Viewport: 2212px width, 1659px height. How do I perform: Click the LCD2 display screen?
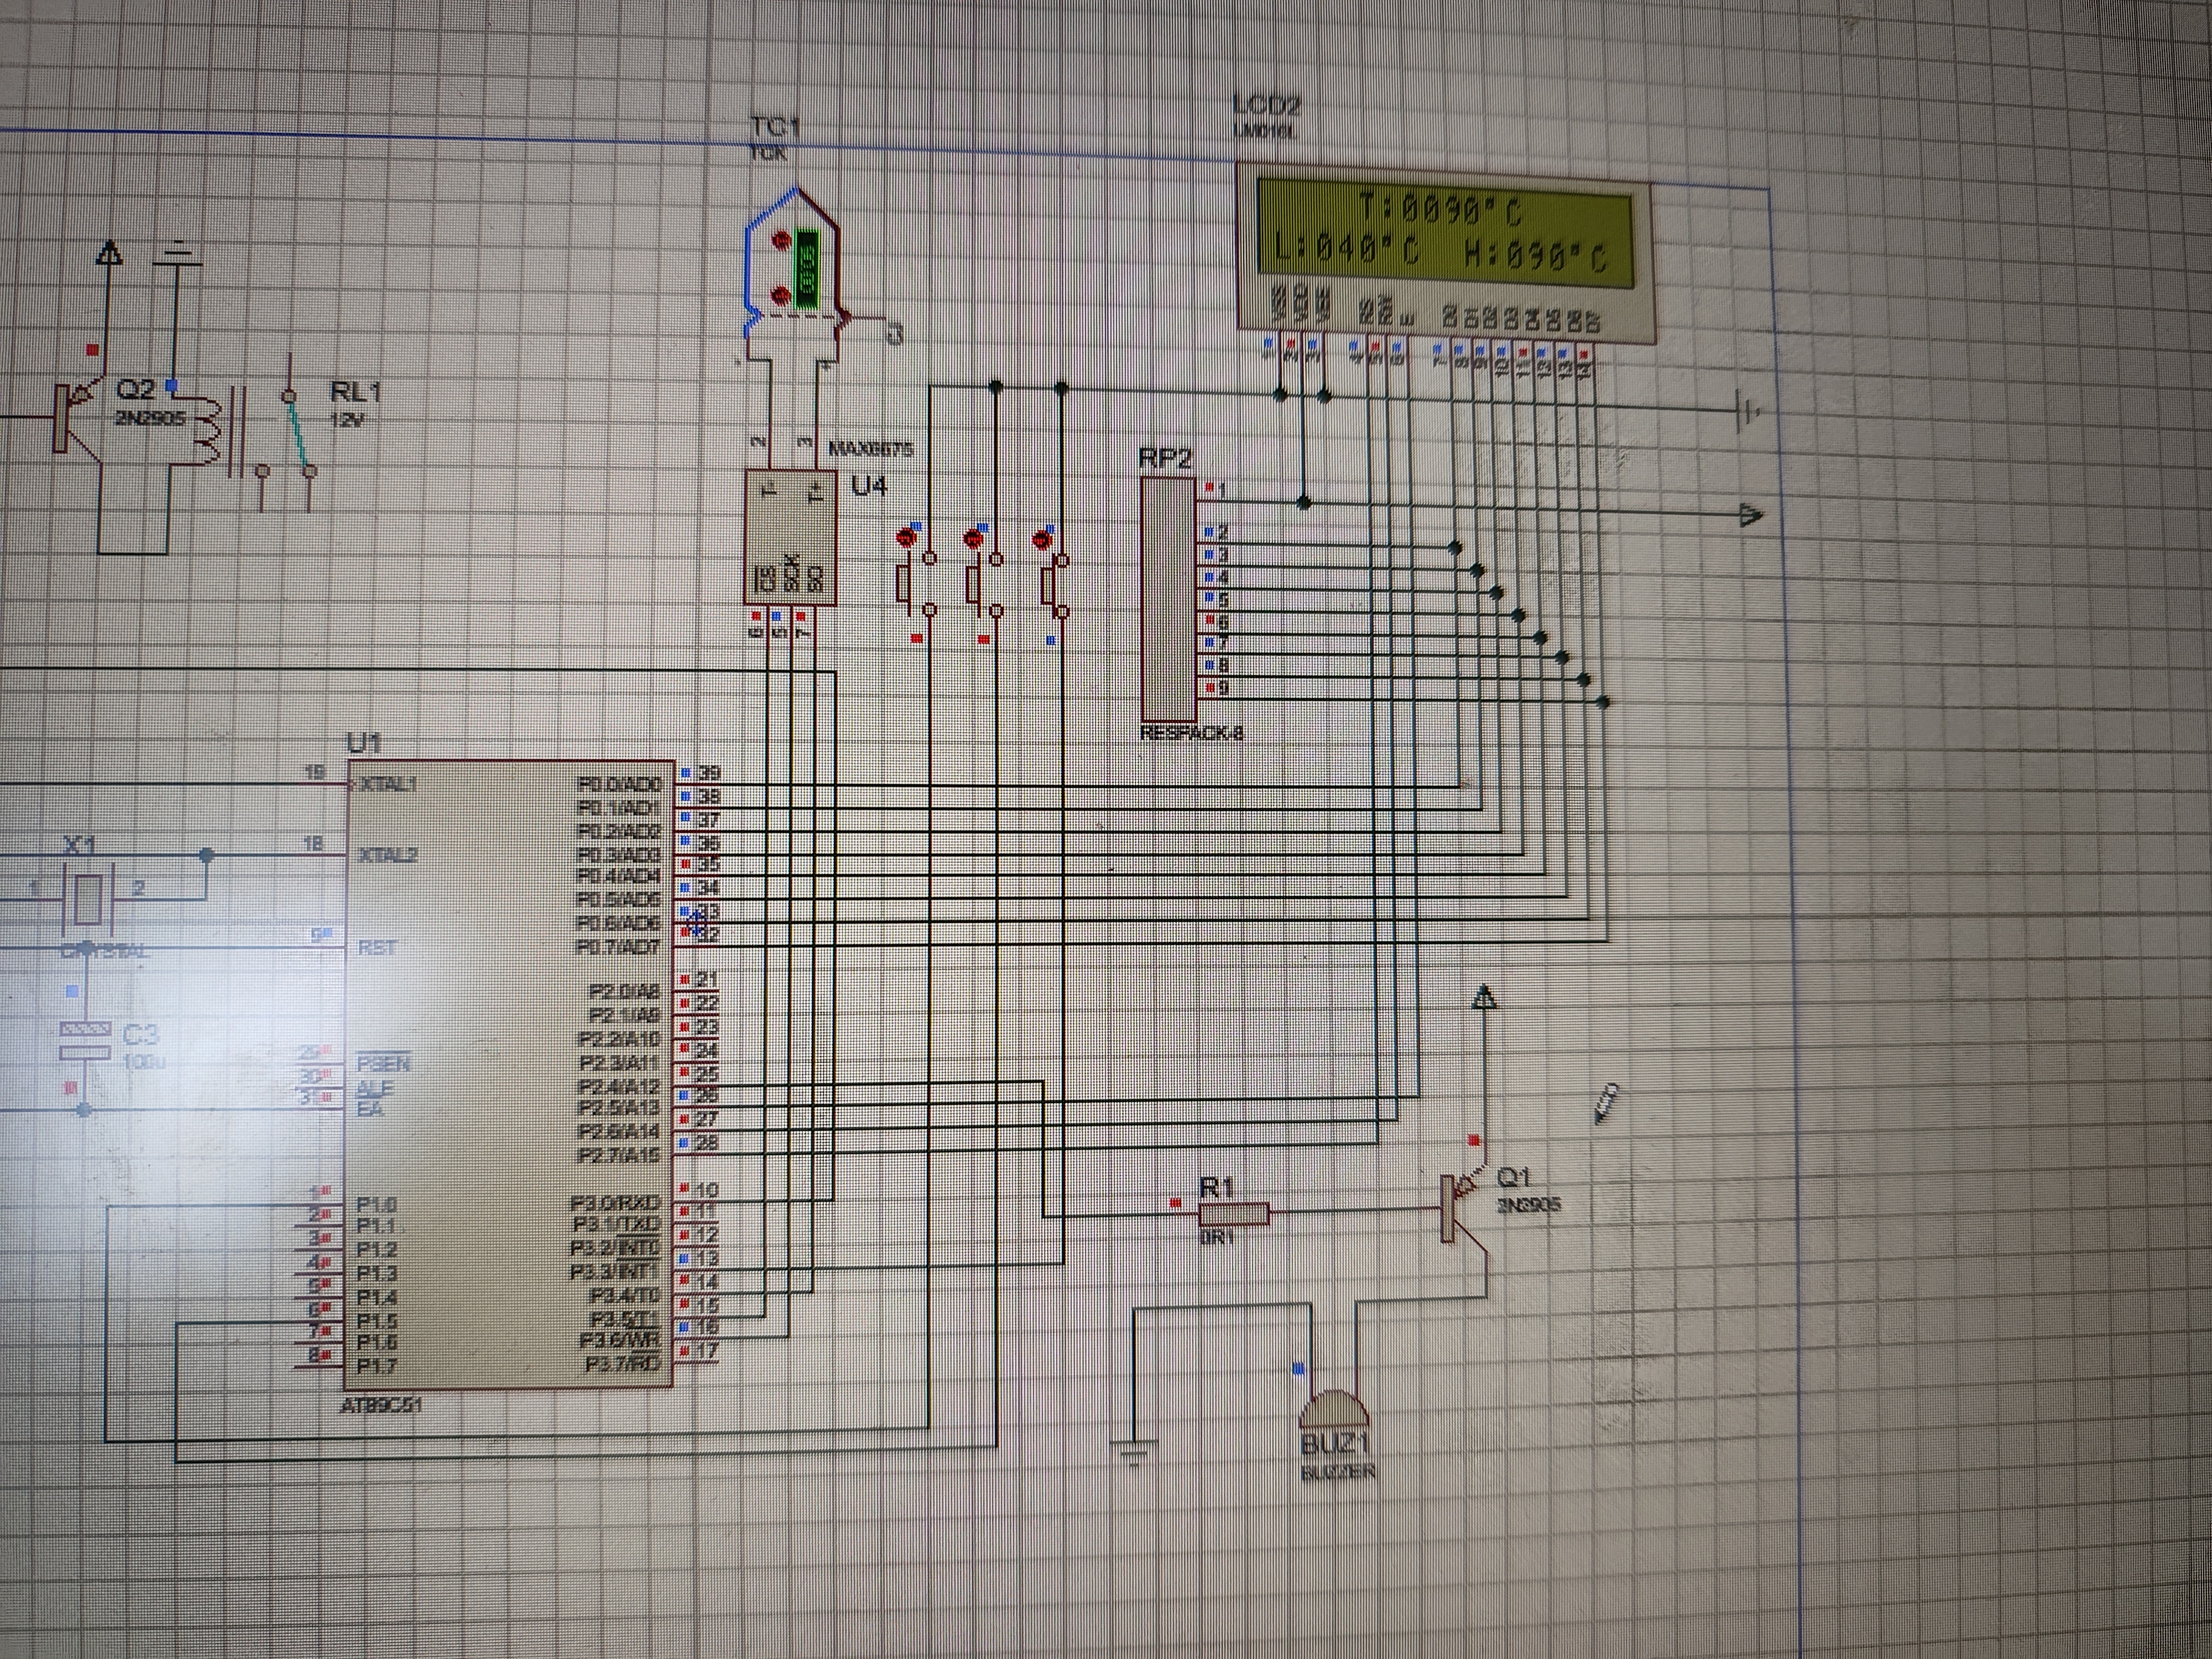point(1443,233)
